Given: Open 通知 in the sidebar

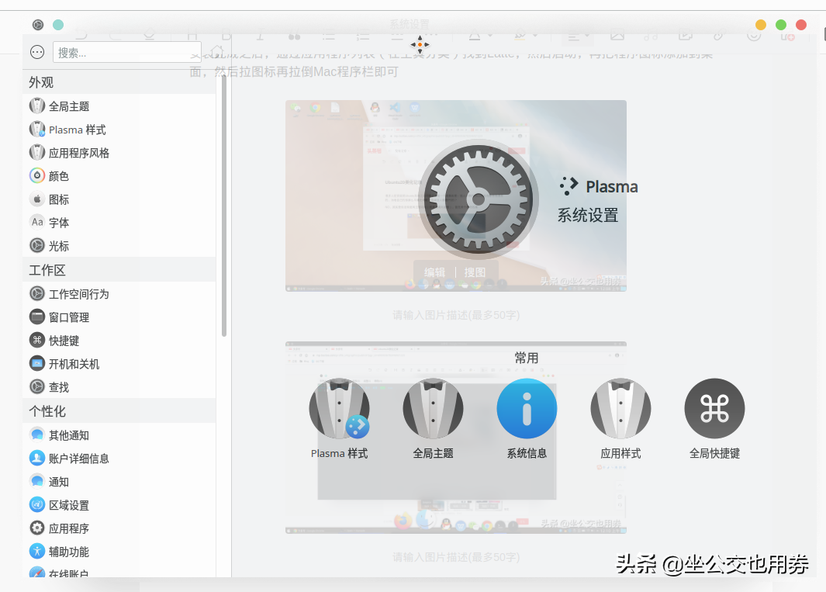Looking at the screenshot, I should [x=119, y=481].
